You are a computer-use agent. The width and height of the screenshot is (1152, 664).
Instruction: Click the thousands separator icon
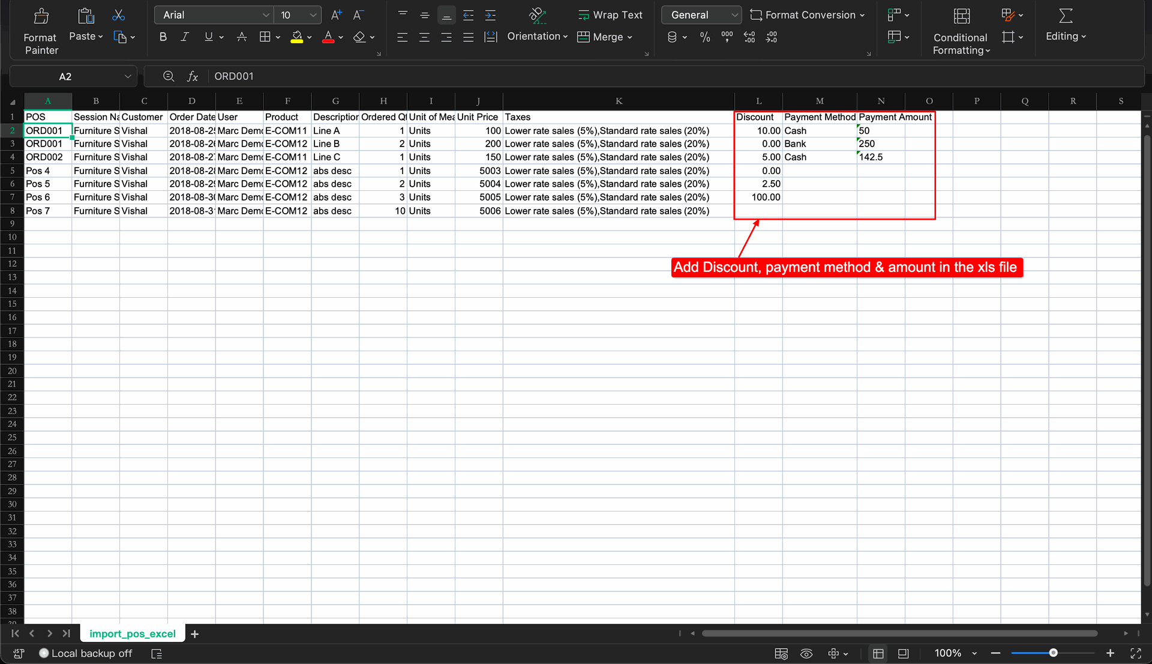[x=727, y=37]
